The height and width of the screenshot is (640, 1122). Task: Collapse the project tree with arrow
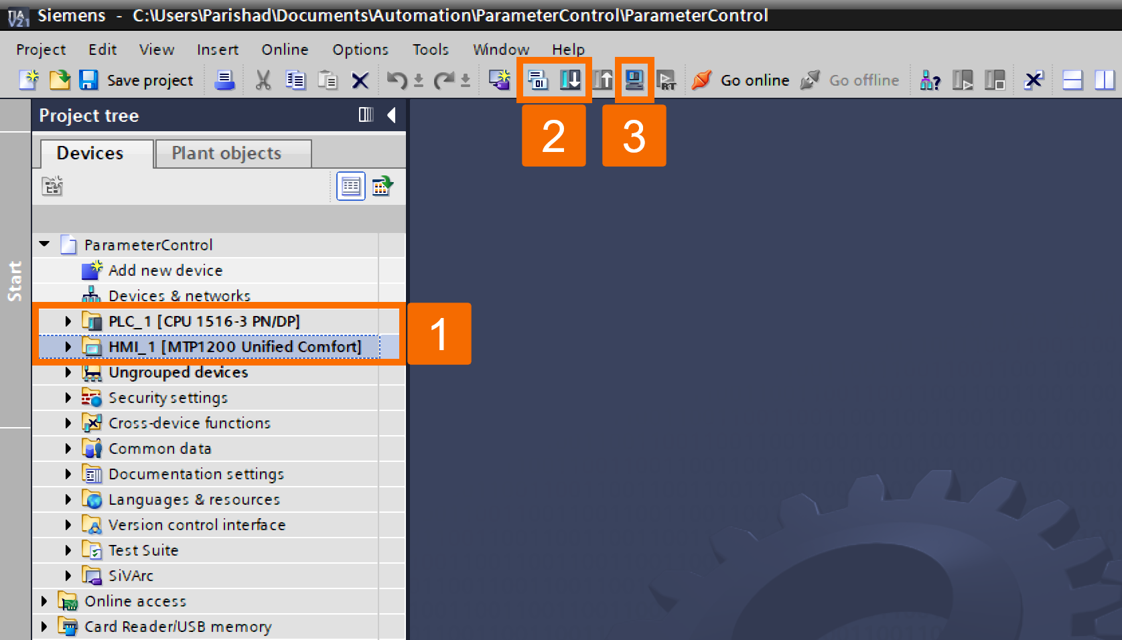coord(391,115)
